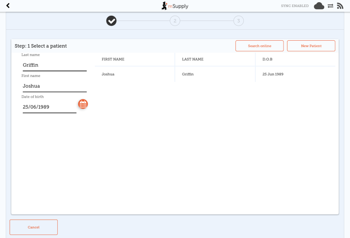Sort by FIRST NAME column header
Viewport: 350px width, 238px height.
coord(113,59)
